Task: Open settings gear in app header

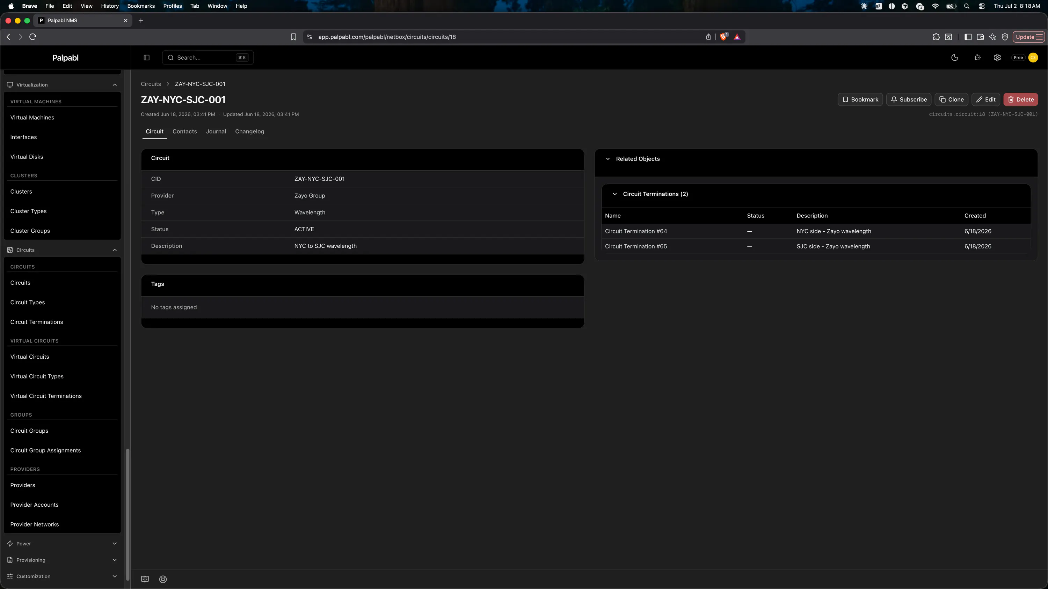Action: click(x=997, y=57)
